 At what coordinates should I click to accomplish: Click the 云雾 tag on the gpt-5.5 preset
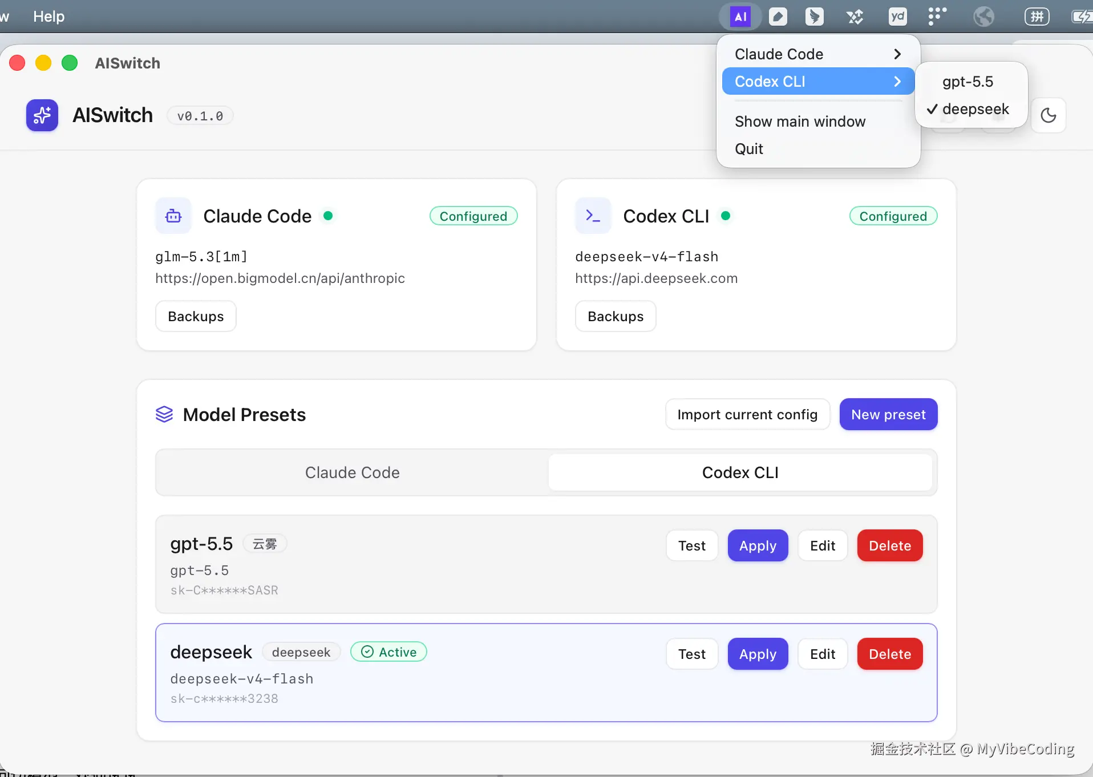[265, 544]
